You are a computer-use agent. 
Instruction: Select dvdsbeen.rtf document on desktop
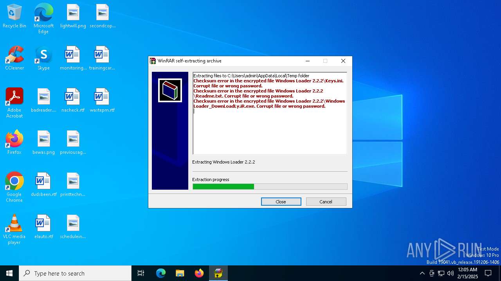coord(43,185)
